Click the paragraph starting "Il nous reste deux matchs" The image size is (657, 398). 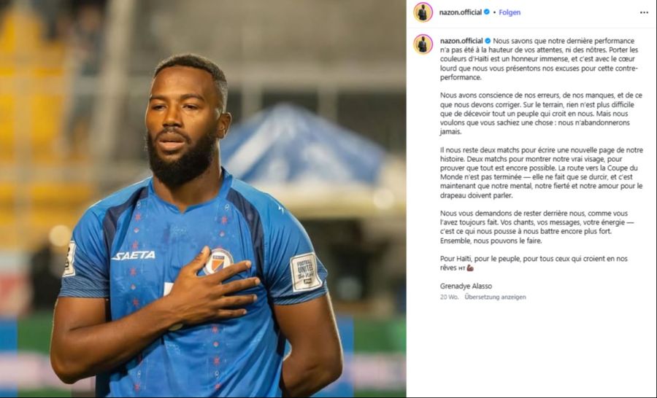coord(542,173)
